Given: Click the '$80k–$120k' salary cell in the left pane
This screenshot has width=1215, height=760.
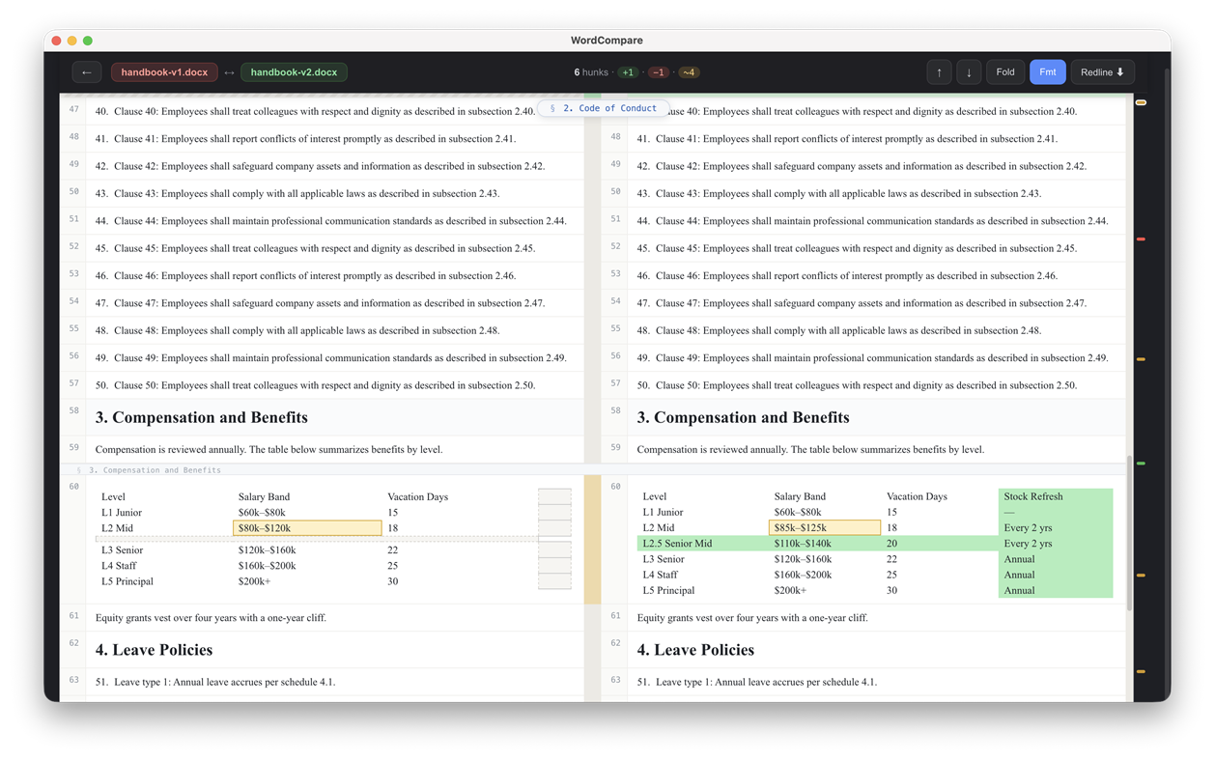Looking at the screenshot, I should pyautogui.click(x=307, y=528).
